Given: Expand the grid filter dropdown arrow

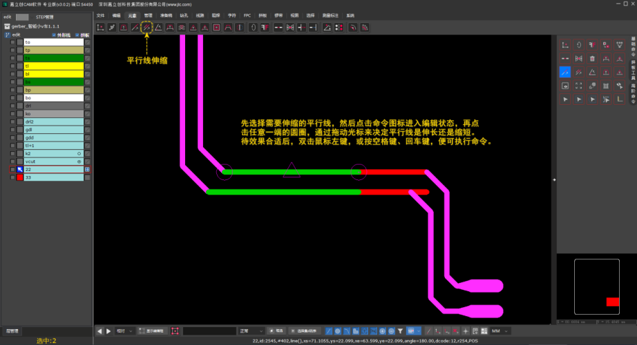Looking at the screenshot, I should 419,331.
